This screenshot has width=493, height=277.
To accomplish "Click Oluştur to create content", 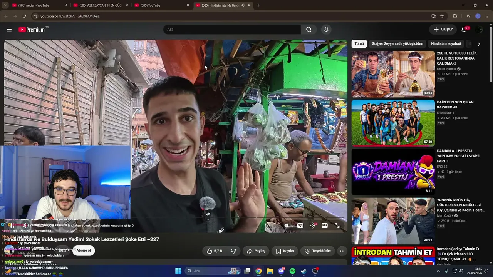I will tap(443, 30).
